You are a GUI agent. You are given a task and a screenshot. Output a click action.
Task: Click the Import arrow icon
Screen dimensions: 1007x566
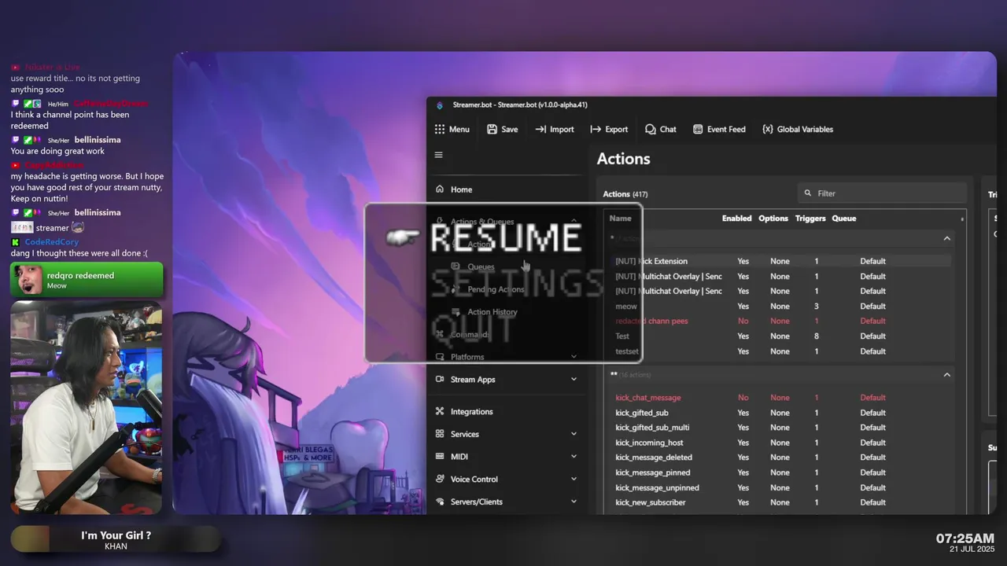pos(540,129)
